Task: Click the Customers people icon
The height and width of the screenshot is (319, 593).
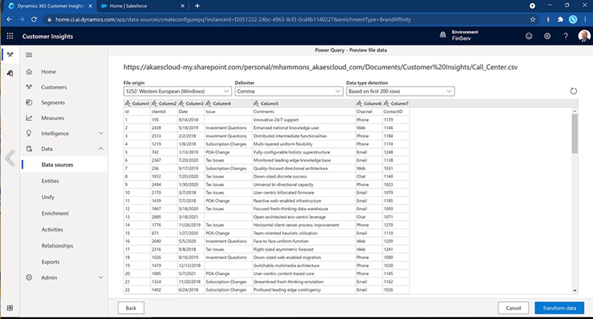Action: coord(29,87)
